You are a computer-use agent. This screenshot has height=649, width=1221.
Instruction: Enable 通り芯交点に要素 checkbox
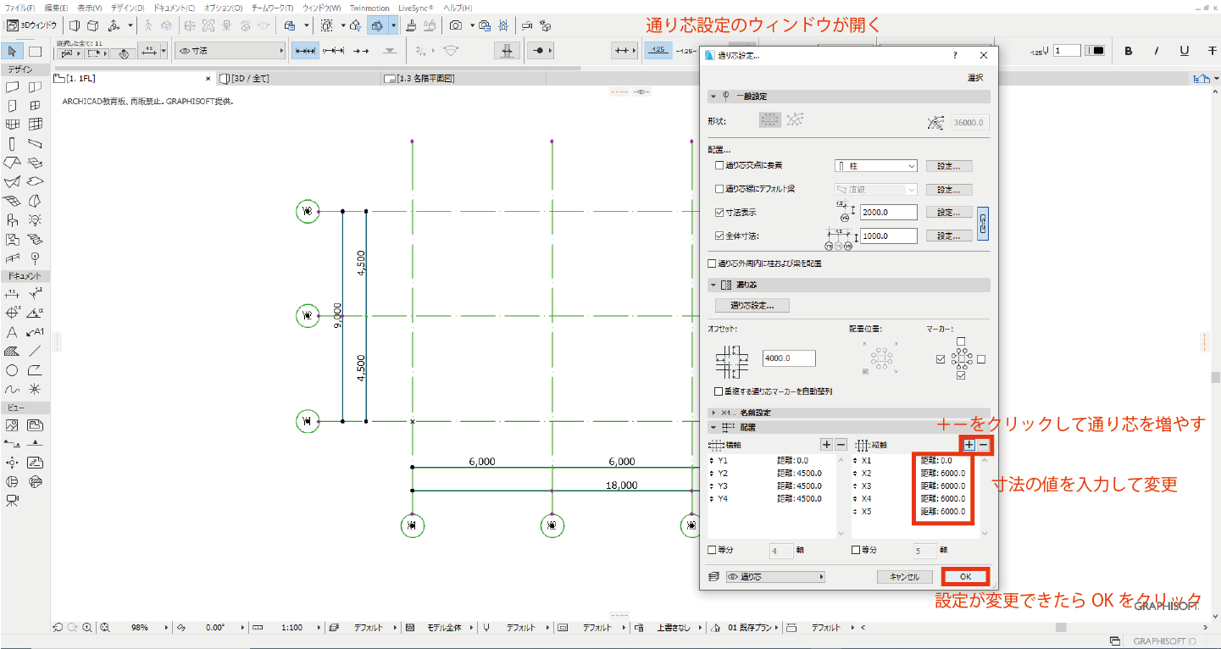pos(719,166)
